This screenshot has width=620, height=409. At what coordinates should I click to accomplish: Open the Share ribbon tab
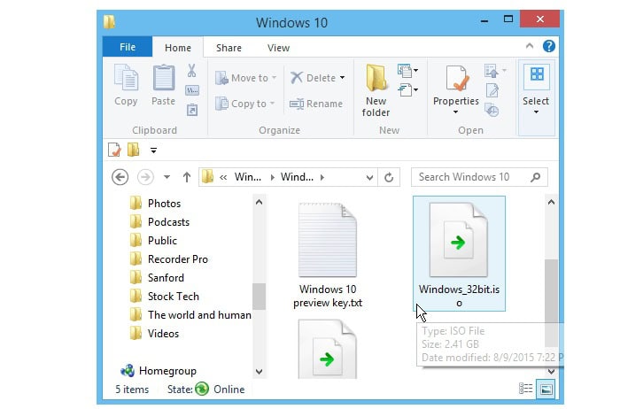click(229, 48)
